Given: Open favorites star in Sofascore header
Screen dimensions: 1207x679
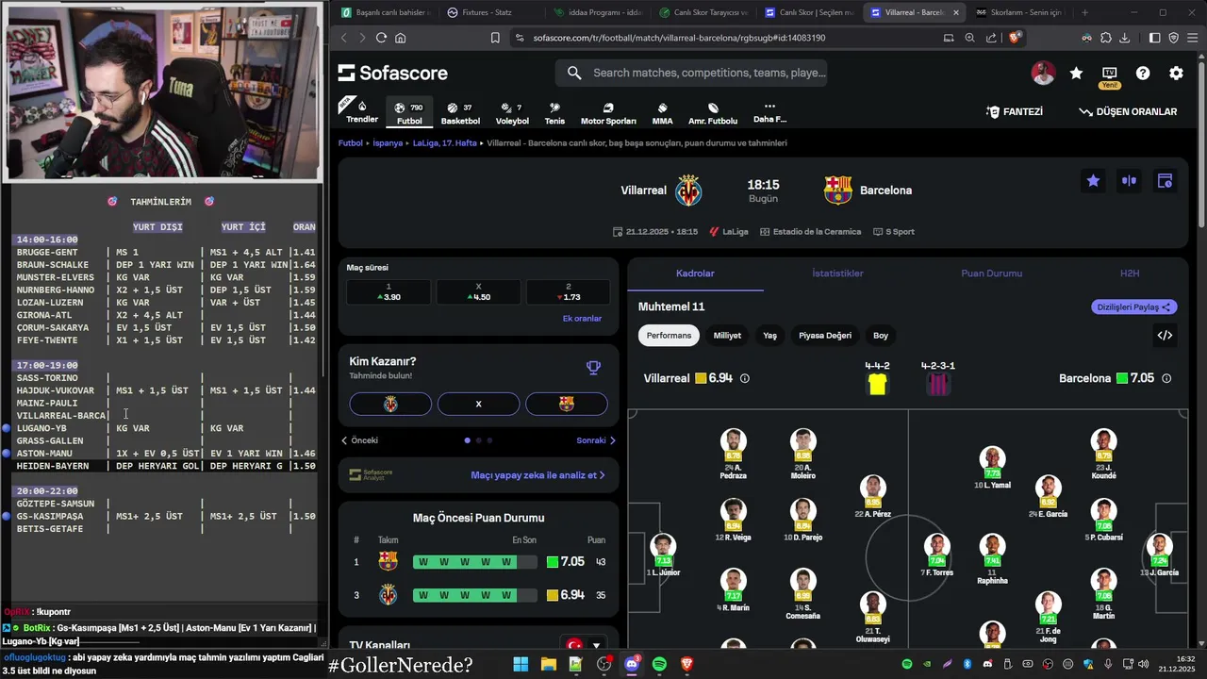Looking at the screenshot, I should [1076, 74].
